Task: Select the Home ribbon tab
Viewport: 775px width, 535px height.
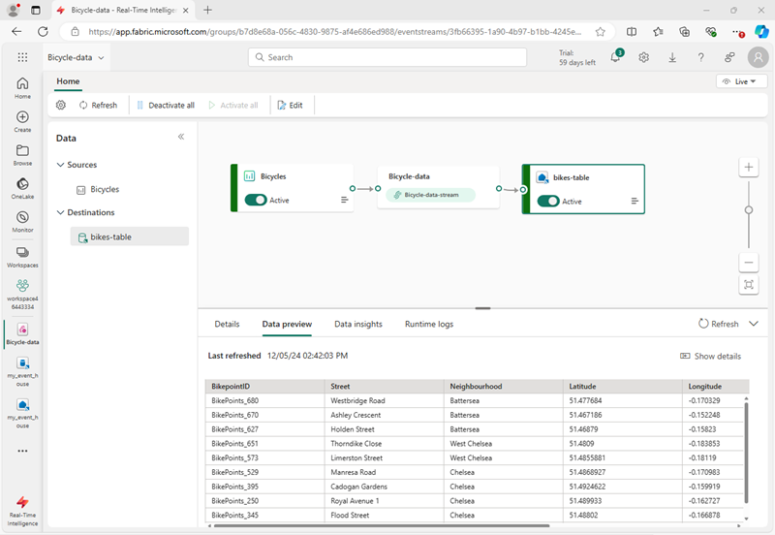Action: [x=68, y=81]
